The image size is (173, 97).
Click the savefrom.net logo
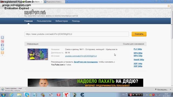coord(35,12)
